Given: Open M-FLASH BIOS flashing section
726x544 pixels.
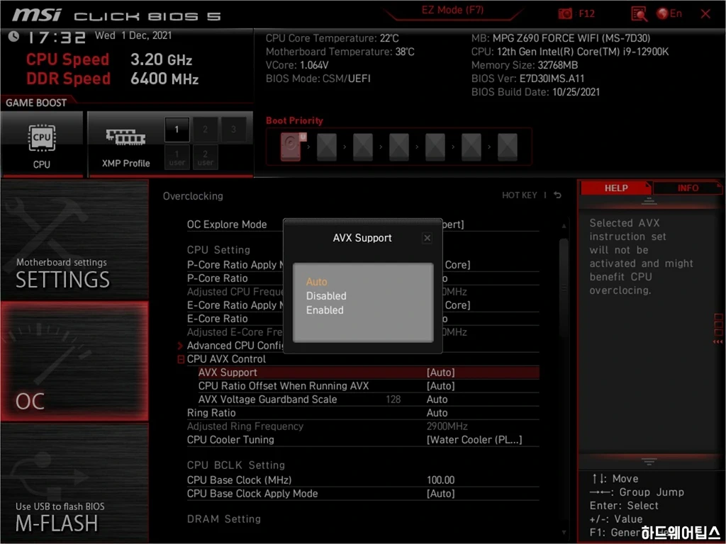Looking at the screenshot, I should point(74,483).
